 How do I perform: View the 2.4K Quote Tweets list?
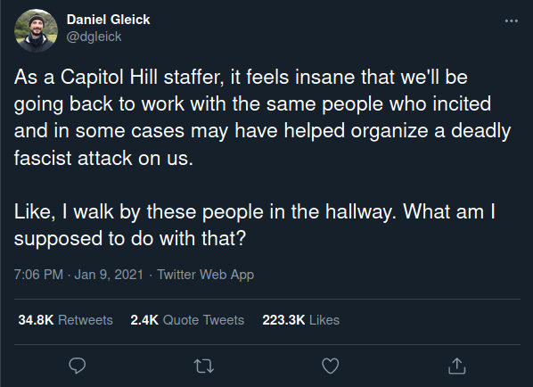[x=187, y=320]
